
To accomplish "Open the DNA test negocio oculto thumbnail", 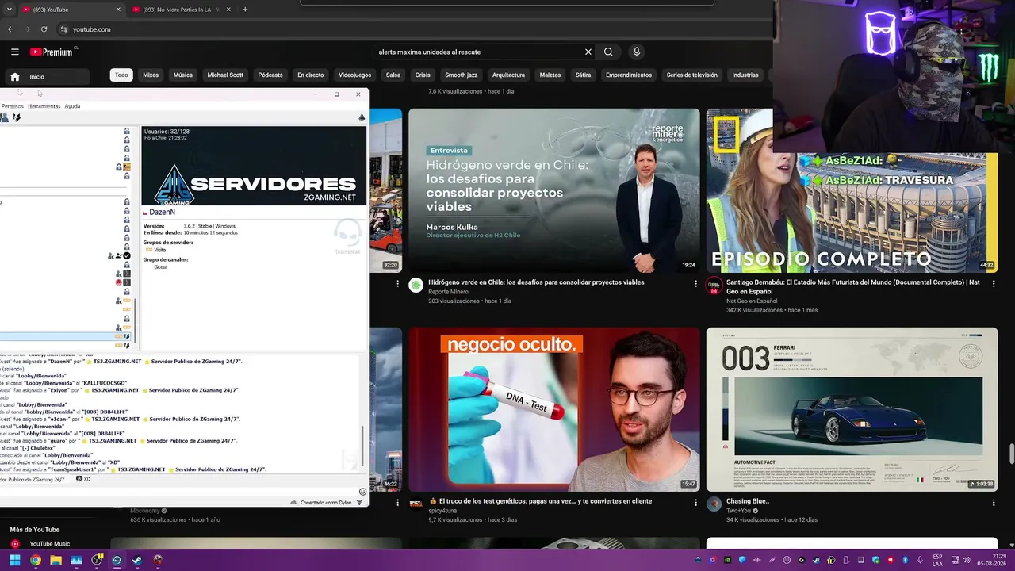I will pos(554,409).
